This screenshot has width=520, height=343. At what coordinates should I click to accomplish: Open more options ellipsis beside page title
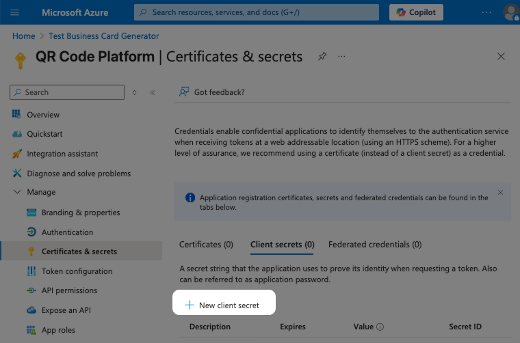[x=342, y=57]
